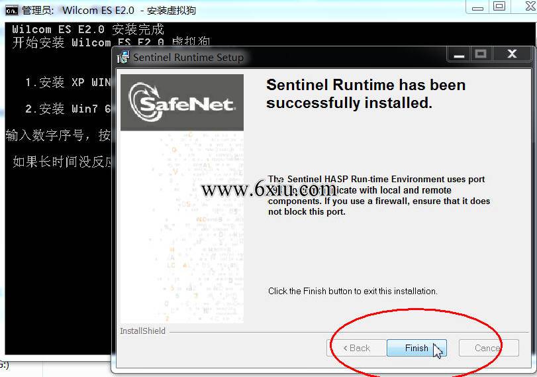Close the Wilcom ES console window
Image resolution: width=537 pixels, height=377 pixels.
(x=530, y=6)
